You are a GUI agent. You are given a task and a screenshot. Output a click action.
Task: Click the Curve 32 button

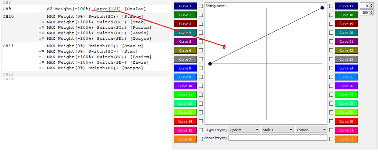(346, 139)
